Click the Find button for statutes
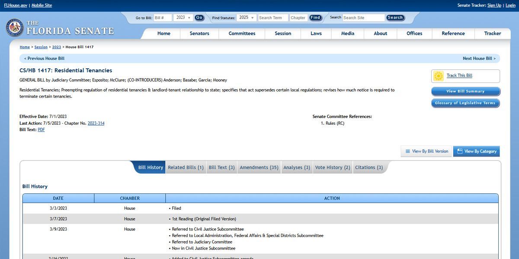519x259 pixels. (315, 18)
